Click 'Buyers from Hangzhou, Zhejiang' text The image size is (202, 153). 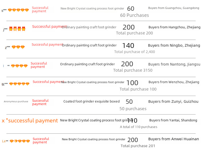coord(174,27)
